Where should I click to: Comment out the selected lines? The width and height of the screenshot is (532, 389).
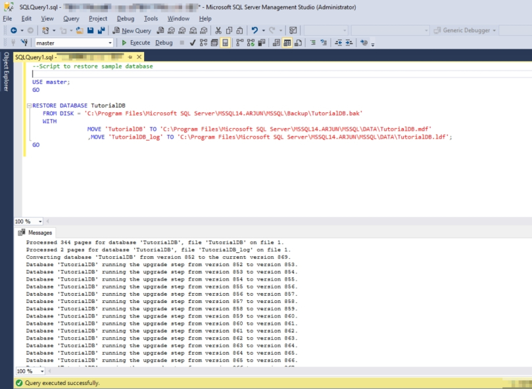[x=313, y=43]
